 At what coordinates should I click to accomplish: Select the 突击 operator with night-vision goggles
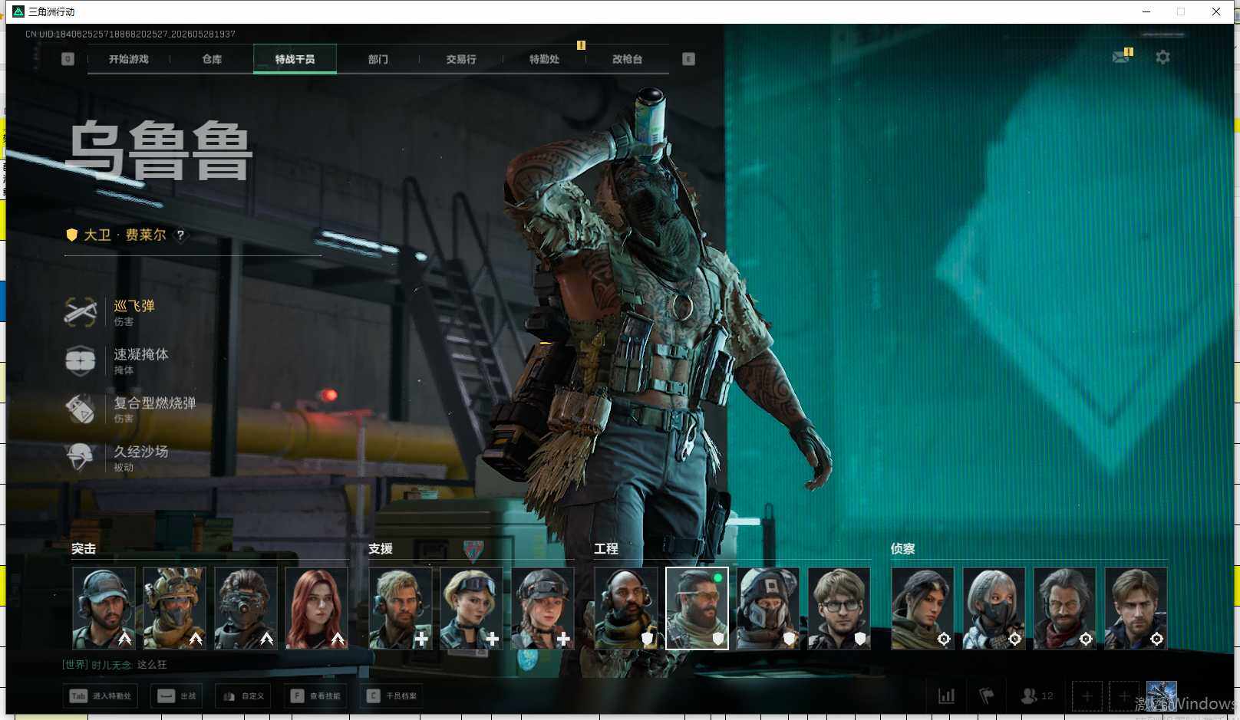point(246,608)
